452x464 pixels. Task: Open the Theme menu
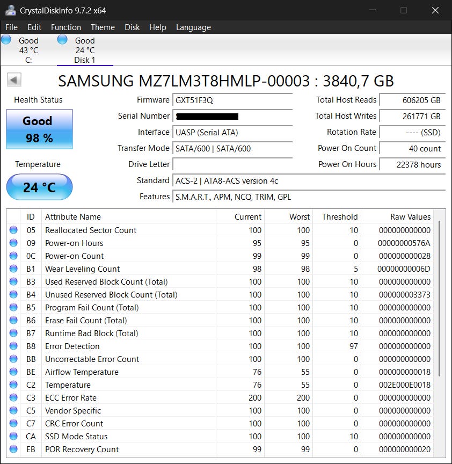pyautogui.click(x=103, y=27)
